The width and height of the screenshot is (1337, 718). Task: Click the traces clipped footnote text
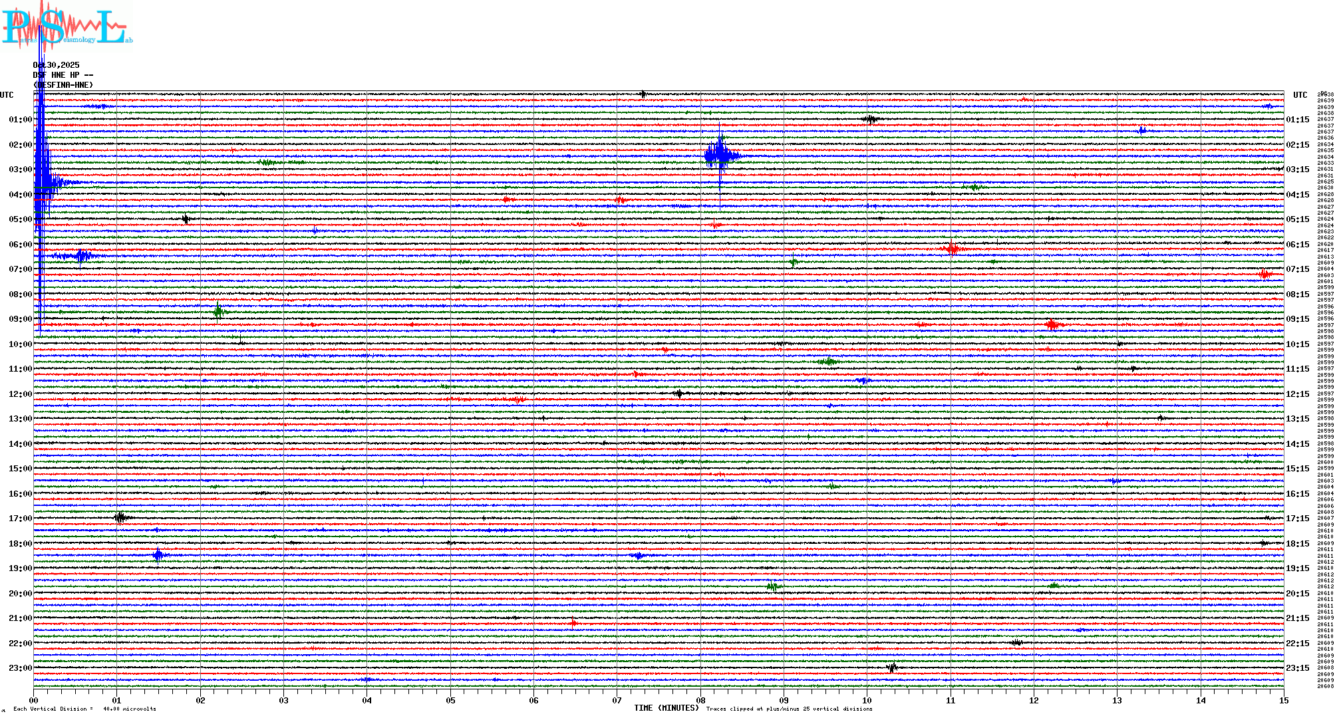pos(789,709)
